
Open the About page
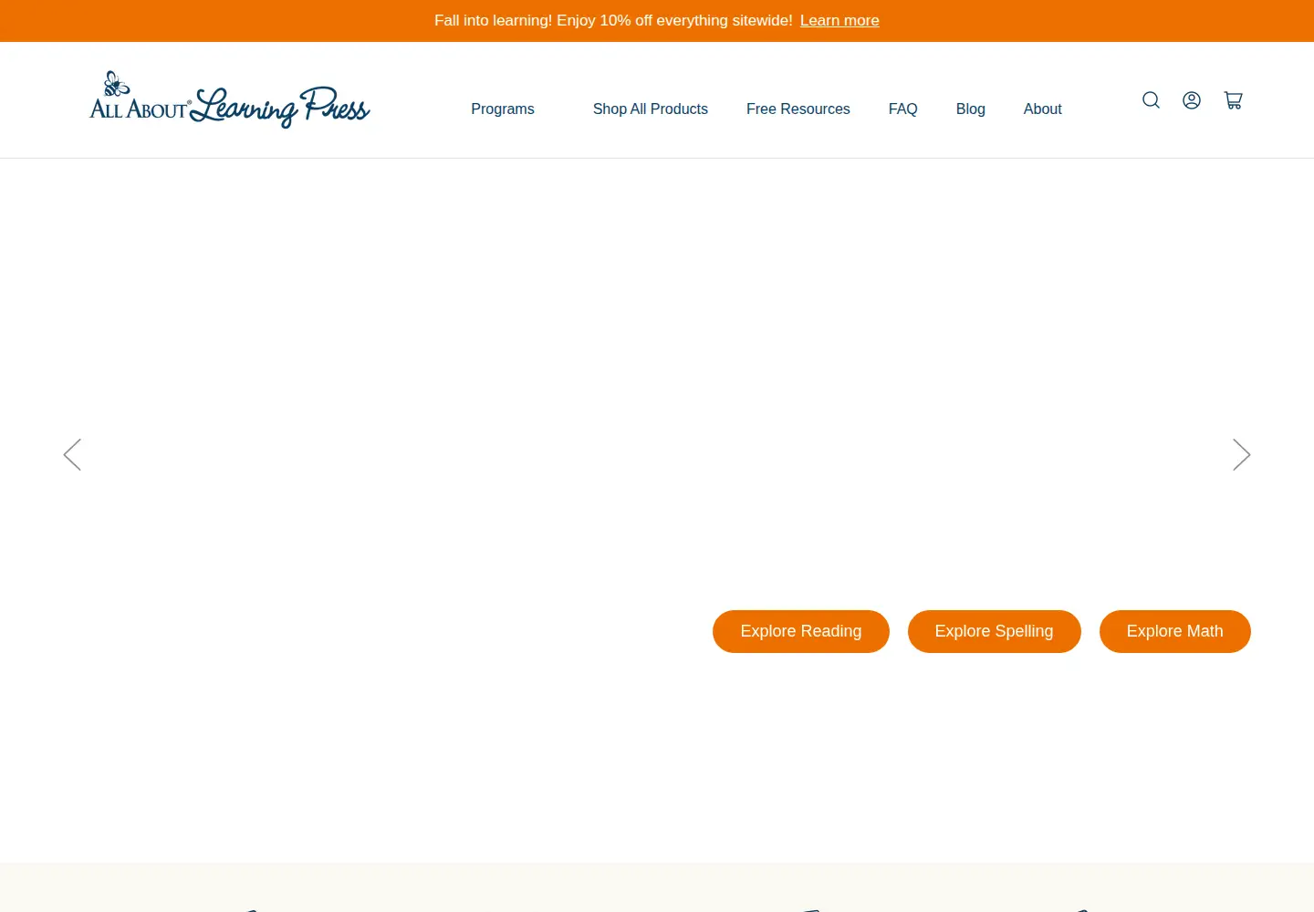(1043, 109)
